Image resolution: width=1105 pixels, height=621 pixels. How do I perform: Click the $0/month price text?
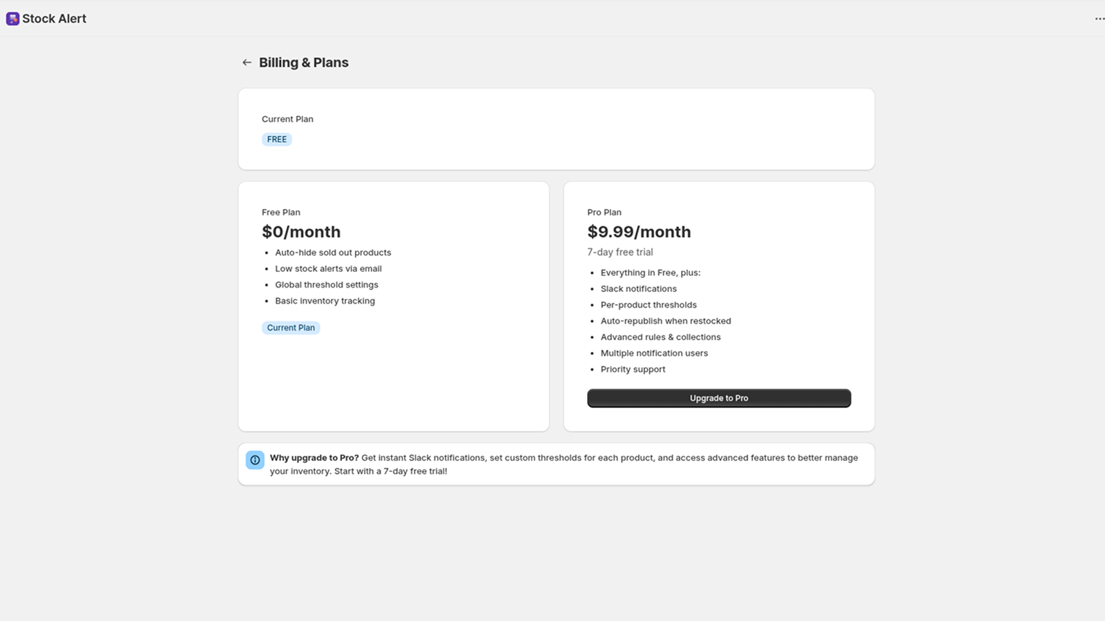tap(301, 232)
